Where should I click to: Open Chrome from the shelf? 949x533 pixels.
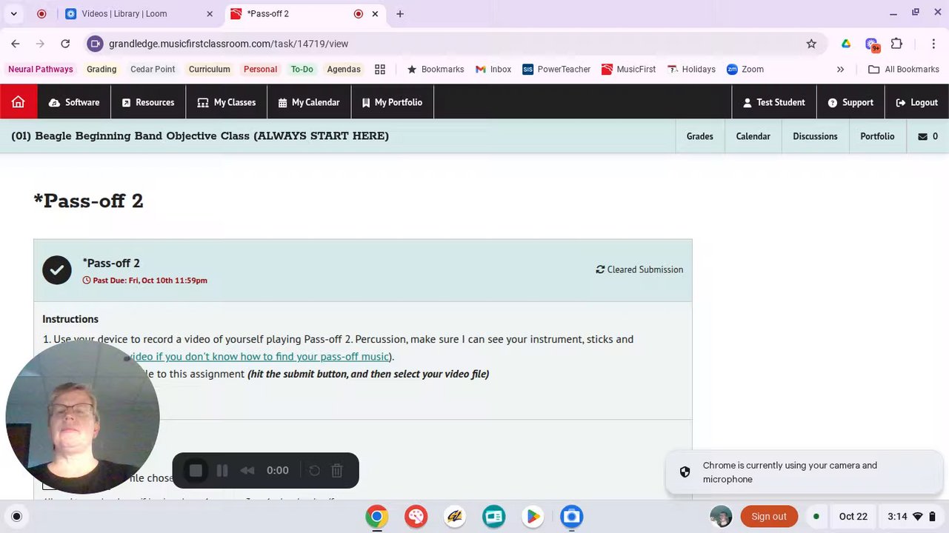pos(376,516)
